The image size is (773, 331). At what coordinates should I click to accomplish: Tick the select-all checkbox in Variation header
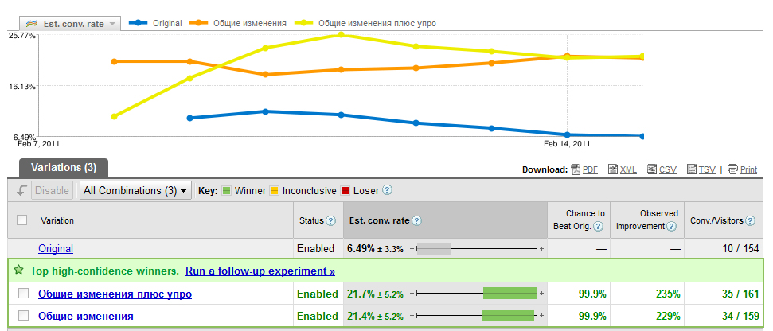point(21,220)
